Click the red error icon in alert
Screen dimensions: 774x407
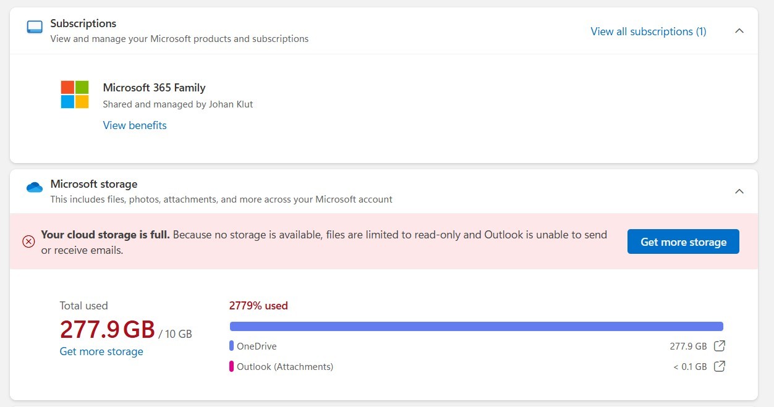coord(28,241)
